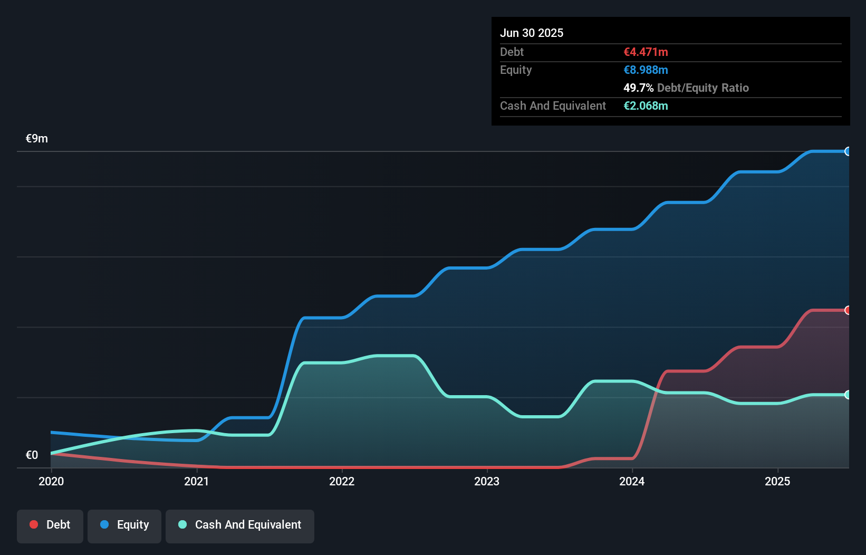This screenshot has width=866, height=555.
Task: Select the Equity endpoint marker on the chart
Action: [848, 151]
